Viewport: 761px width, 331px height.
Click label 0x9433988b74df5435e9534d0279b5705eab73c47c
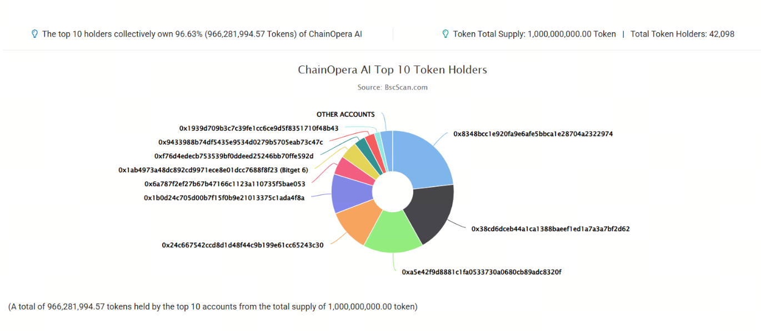pyautogui.click(x=241, y=142)
